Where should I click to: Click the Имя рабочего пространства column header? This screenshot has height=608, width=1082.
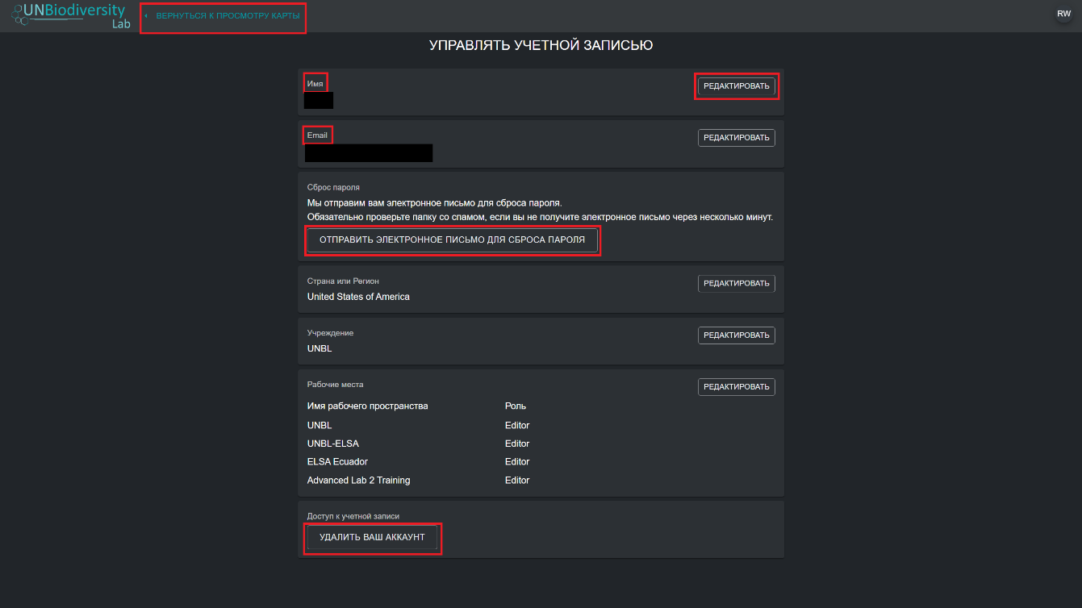click(367, 406)
